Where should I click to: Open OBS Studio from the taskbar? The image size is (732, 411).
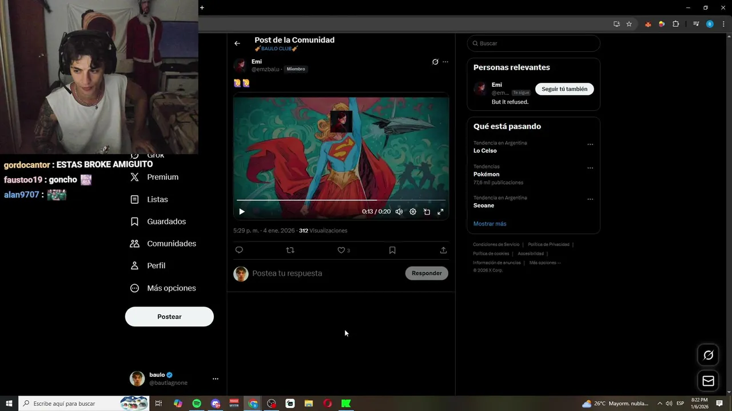click(x=272, y=404)
